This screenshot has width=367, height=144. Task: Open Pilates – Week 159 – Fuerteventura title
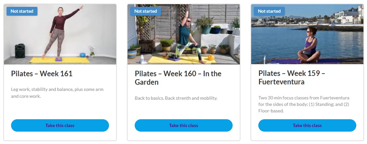tap(292, 78)
